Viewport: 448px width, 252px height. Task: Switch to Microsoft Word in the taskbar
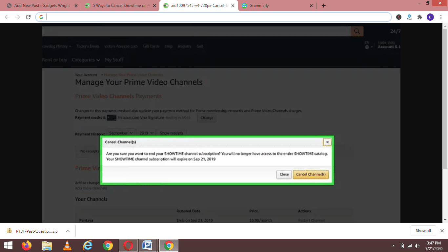[x=148, y=245]
